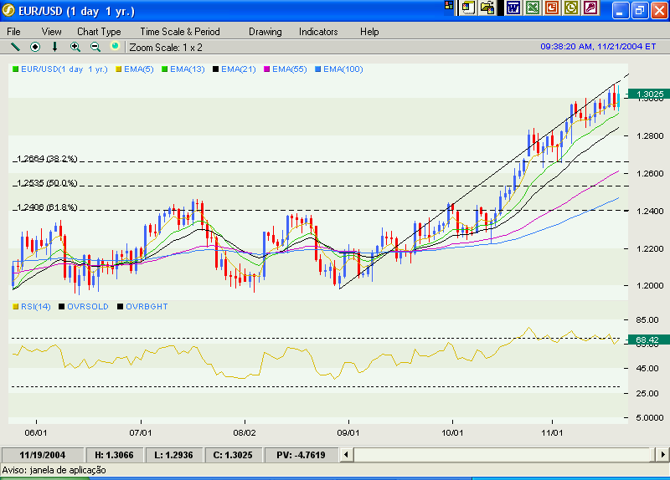This screenshot has height=480, width=670.
Task: Click the crosshair target tool icon
Action: click(35, 47)
